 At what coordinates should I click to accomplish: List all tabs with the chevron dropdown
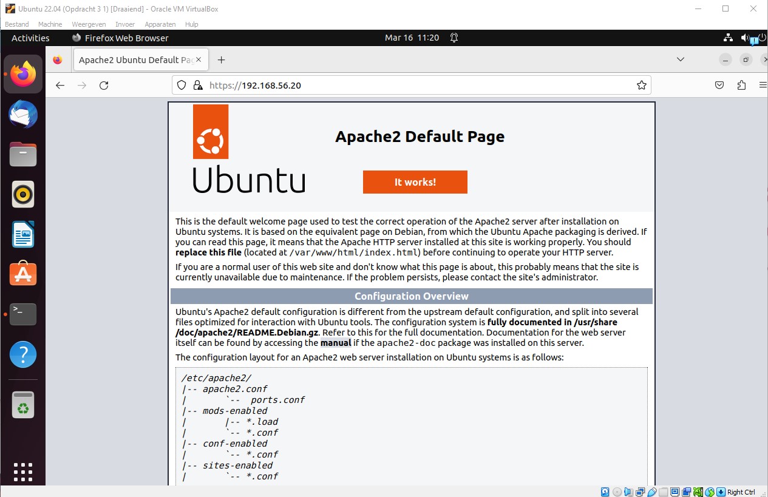coord(680,59)
